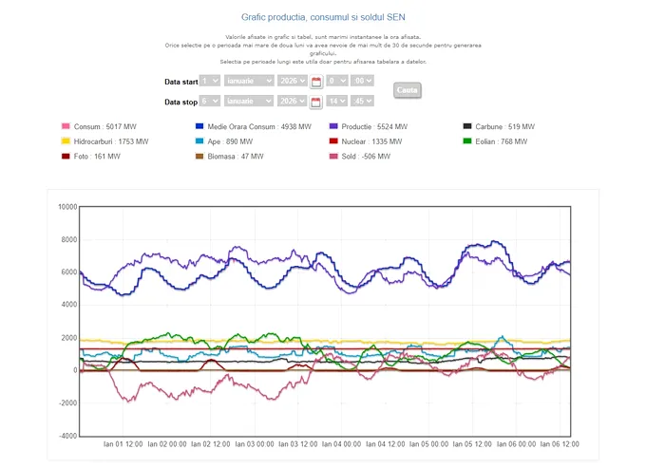Click the brown Biomasa legend swatch
Screen dimensions: 665x468
199,157
